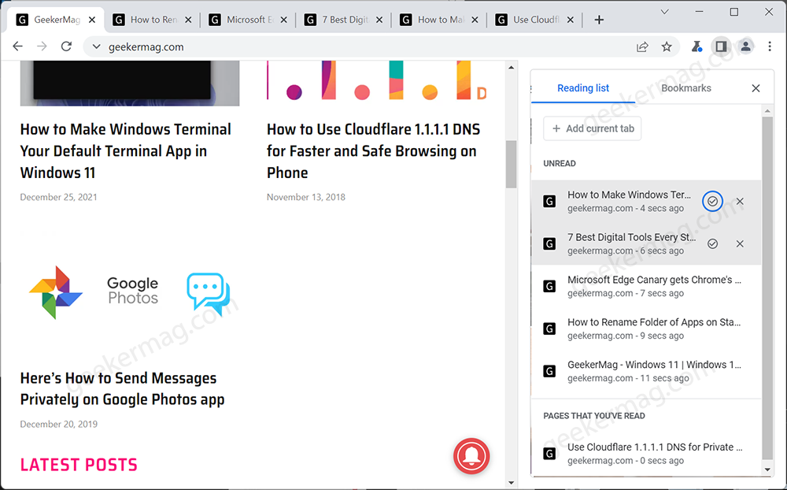Click the Add current tab button

pyautogui.click(x=593, y=128)
